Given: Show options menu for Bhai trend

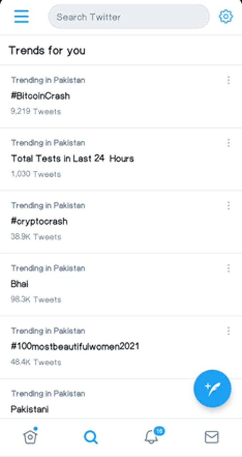Looking at the screenshot, I should 228,268.
